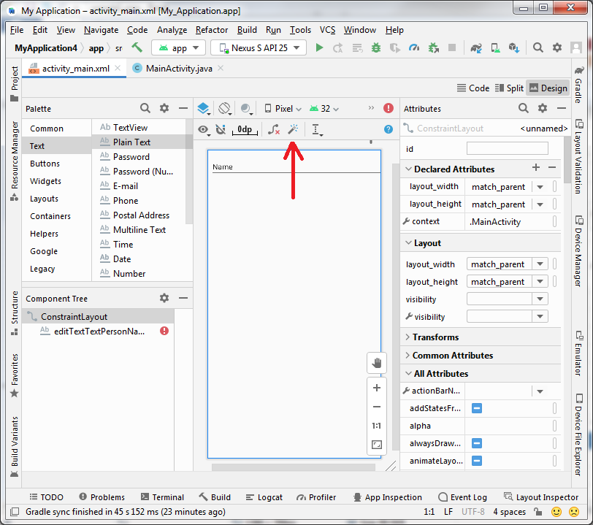
Task: Open the Problems tool window
Action: [x=102, y=497]
